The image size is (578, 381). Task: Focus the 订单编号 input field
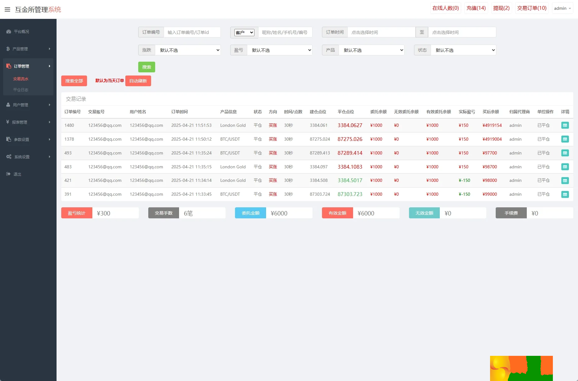pos(192,32)
